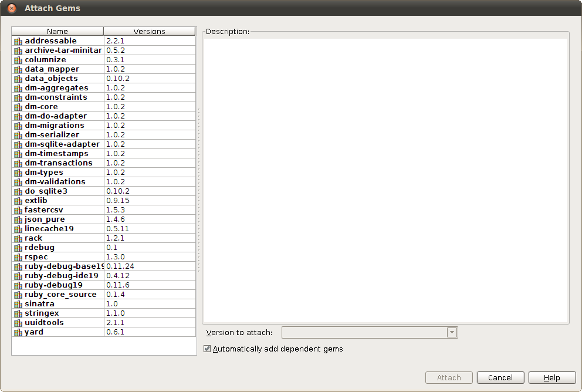Click version cell 1.4.6 of json_pure
The image size is (582, 392).
150,219
